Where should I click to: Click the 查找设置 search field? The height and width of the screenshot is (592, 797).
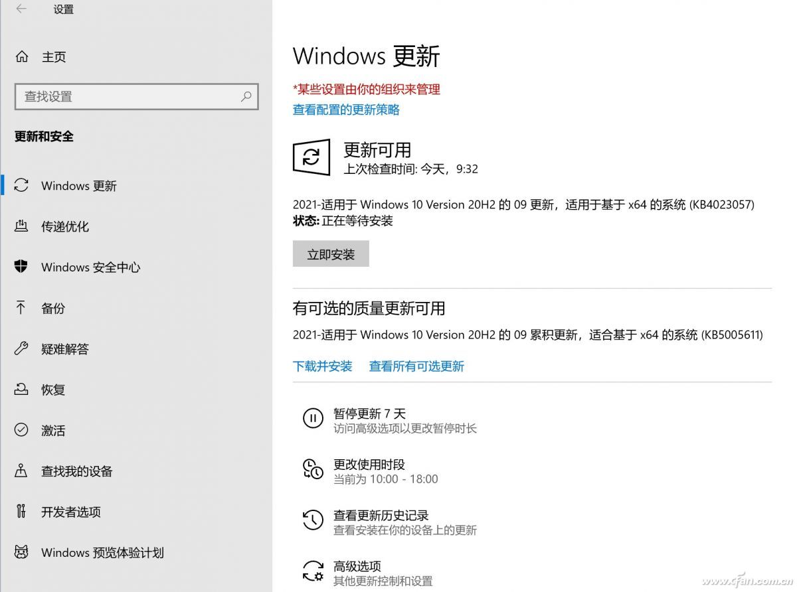click(x=136, y=96)
